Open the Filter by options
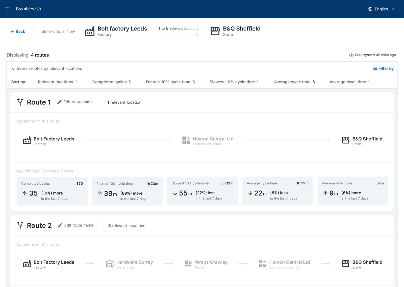 pos(383,68)
